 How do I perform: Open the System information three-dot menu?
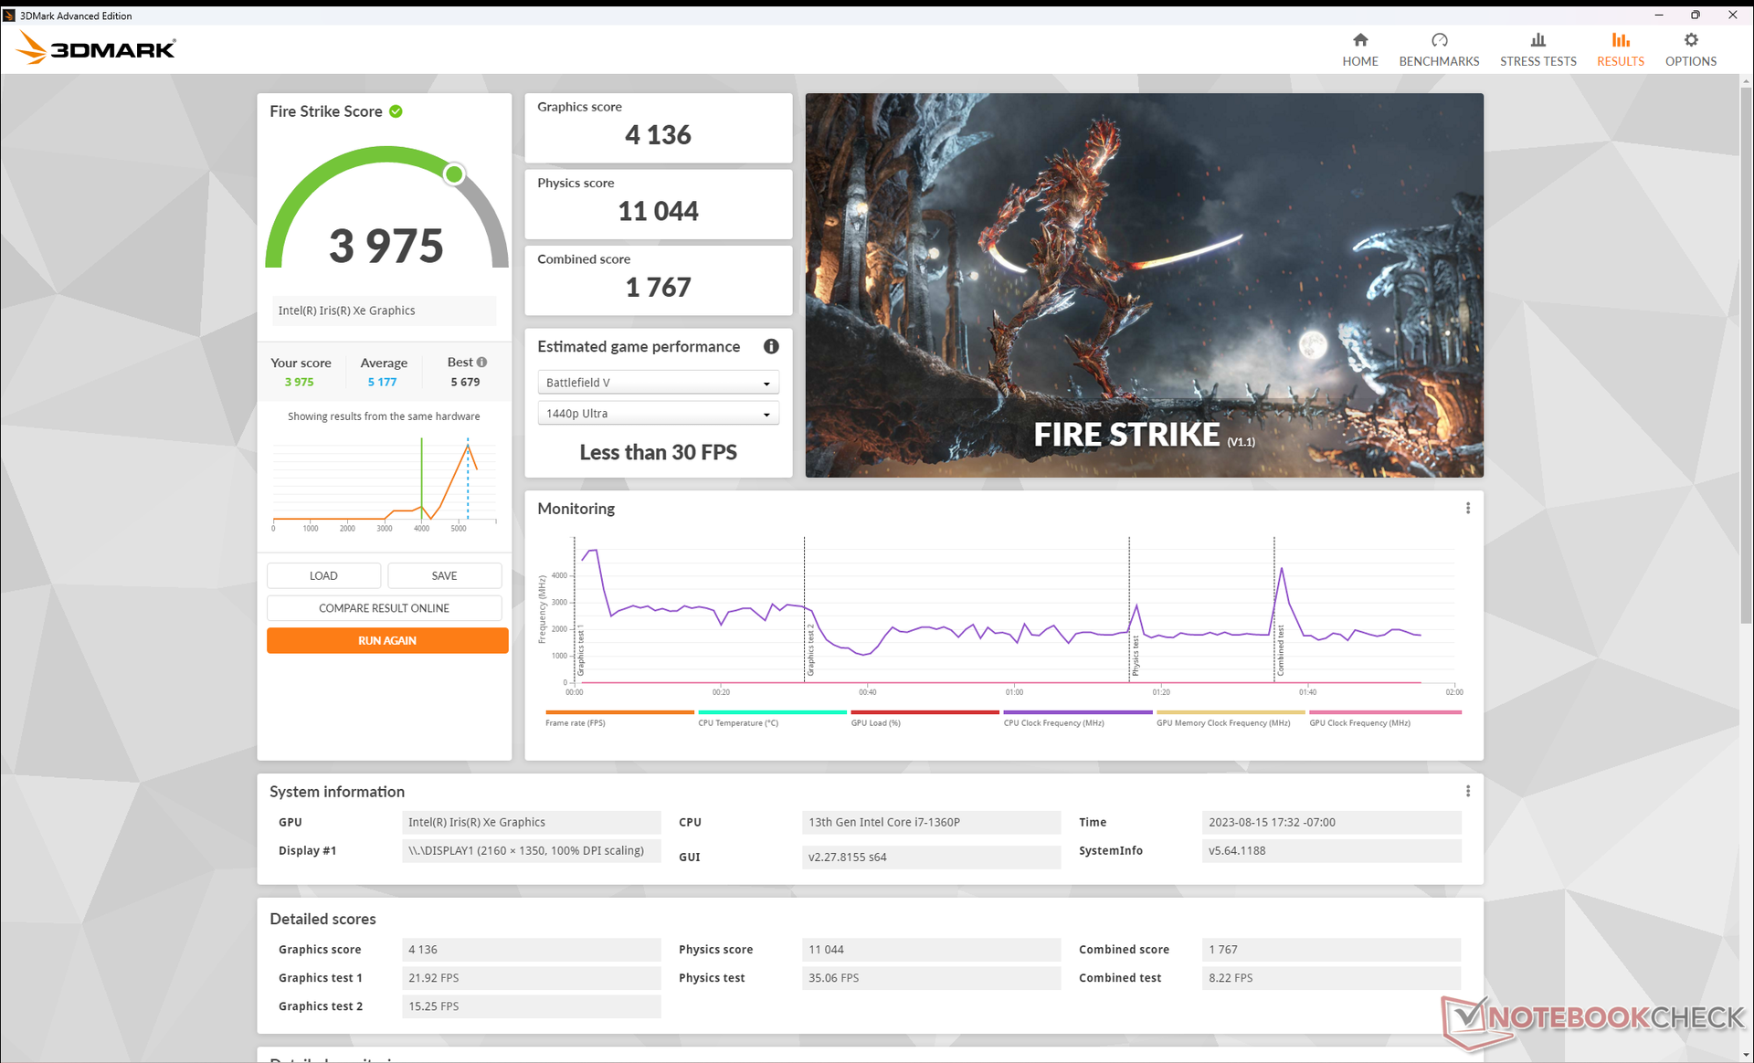pyautogui.click(x=1467, y=792)
